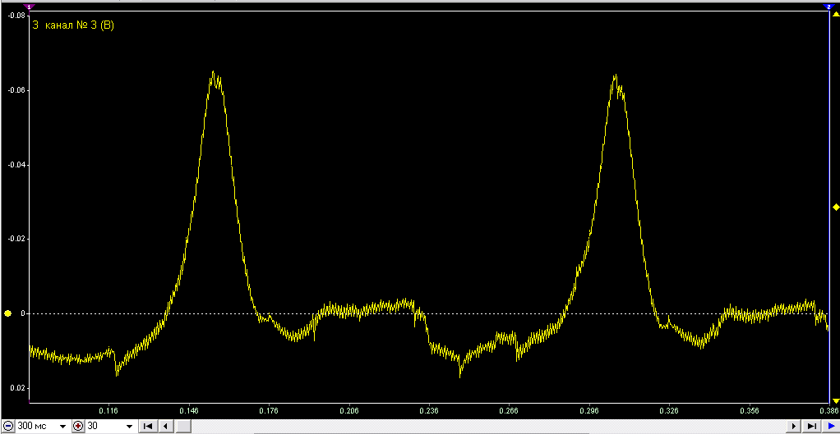Step back with the left arrow button
Image resolution: width=840 pixels, height=434 pixels.
[166, 426]
